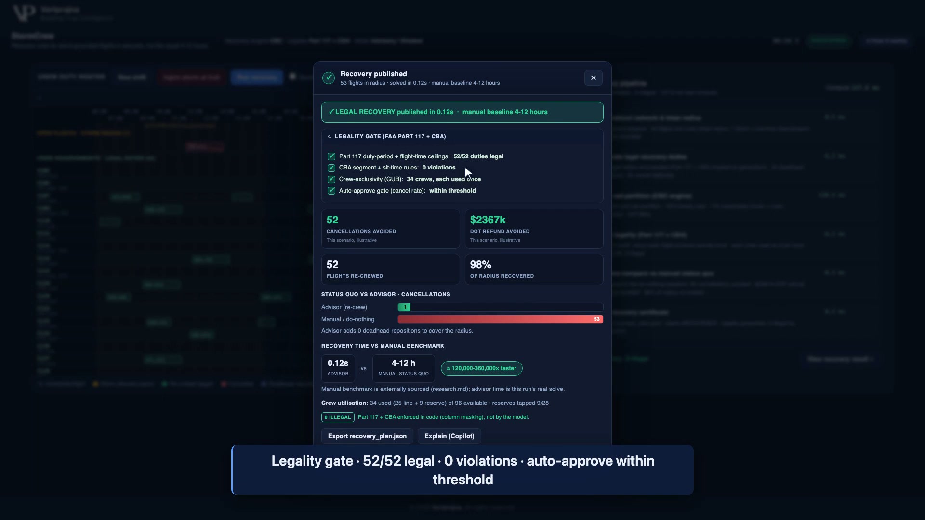Click the red Manual / do-nothing bar
Viewport: 925px width, 520px height.
tap(500, 319)
